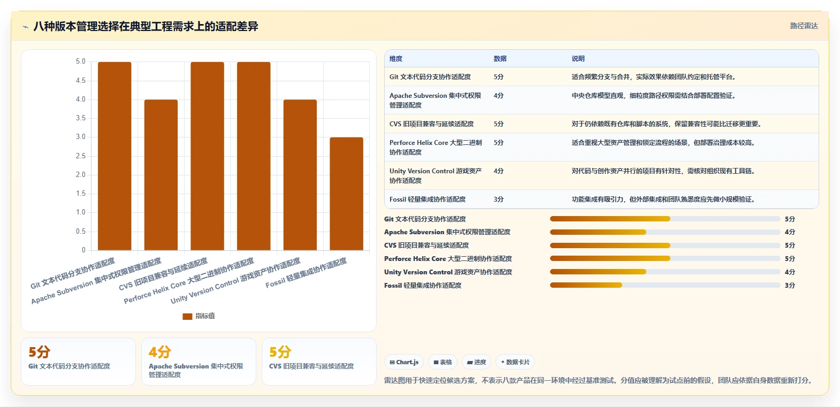This screenshot has width=840, height=407.
Task: Select the 数据卡片 chip
Action: [x=515, y=362]
